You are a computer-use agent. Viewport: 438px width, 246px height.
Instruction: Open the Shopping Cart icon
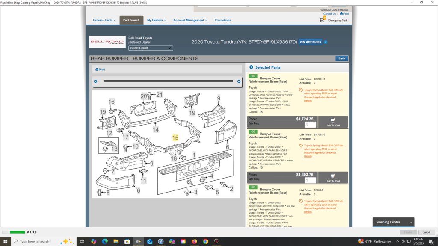tap(322, 20)
